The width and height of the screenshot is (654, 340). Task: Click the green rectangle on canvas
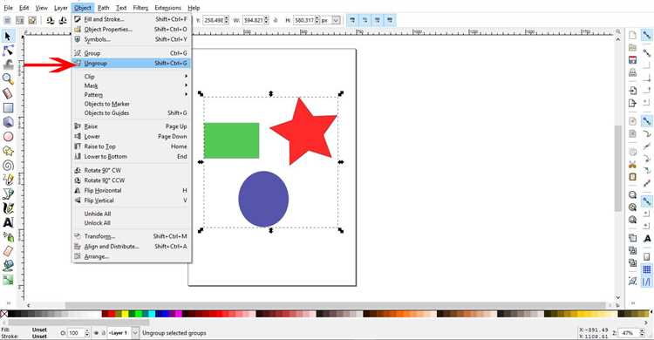coord(231,140)
